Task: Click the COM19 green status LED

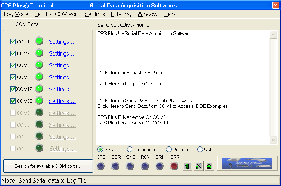Action: pyautogui.click(x=39, y=88)
